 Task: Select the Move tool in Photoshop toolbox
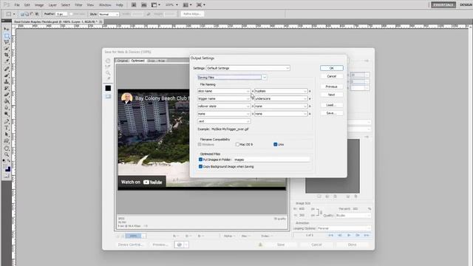[7, 29]
